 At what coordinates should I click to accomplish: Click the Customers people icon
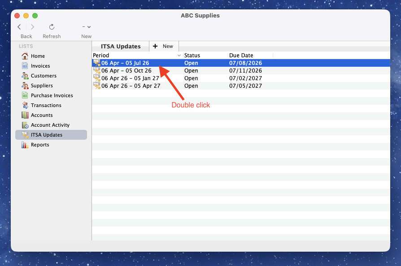pos(25,76)
